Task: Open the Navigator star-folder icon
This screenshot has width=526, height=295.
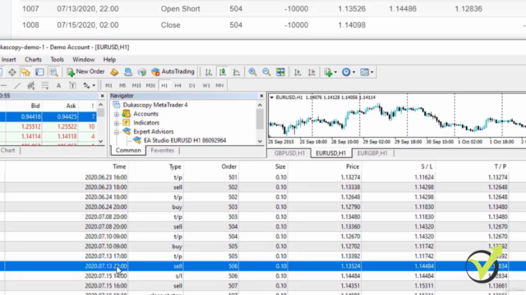Action: click(x=25, y=72)
